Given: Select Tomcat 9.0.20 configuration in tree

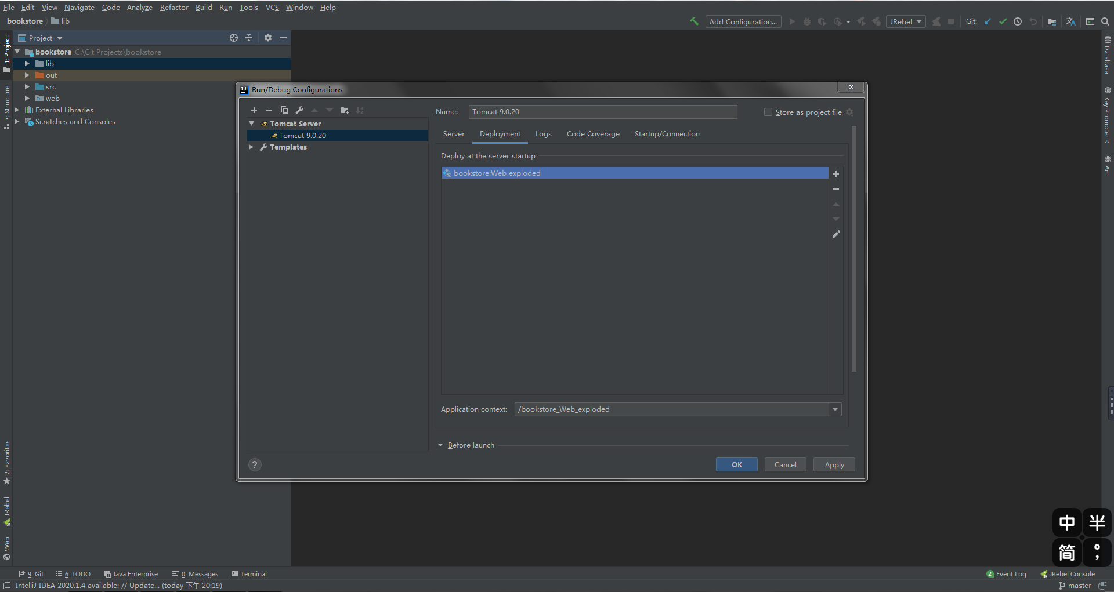Looking at the screenshot, I should click(x=338, y=136).
